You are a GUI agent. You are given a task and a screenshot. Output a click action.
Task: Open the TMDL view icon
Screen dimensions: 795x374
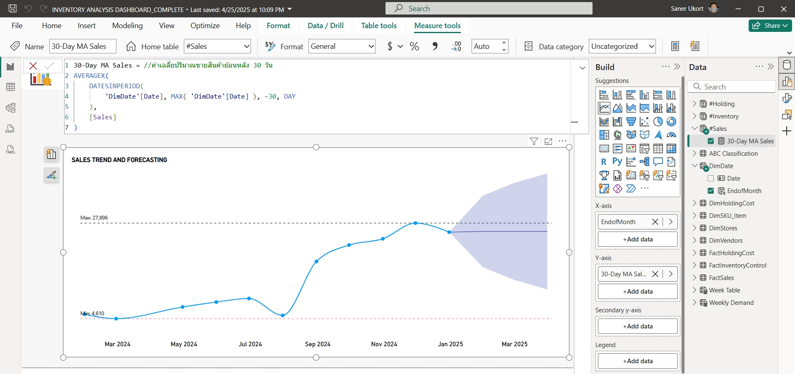(x=10, y=150)
